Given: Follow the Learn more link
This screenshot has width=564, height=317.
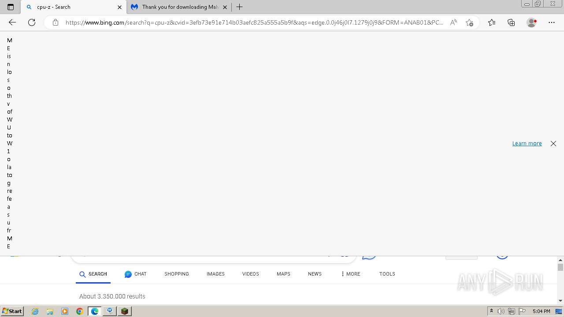Looking at the screenshot, I should [527, 144].
